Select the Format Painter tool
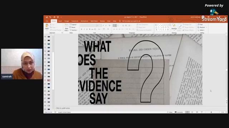Screen dimensions: 229x128 (56, 30)
